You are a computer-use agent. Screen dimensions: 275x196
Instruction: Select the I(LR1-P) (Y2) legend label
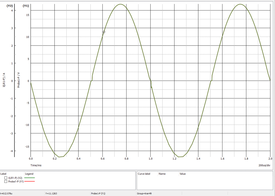coord(15,178)
